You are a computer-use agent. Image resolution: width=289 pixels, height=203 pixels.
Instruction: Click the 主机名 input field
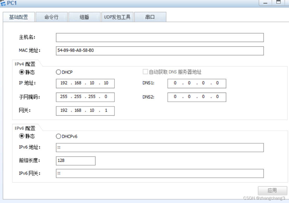[160, 37]
